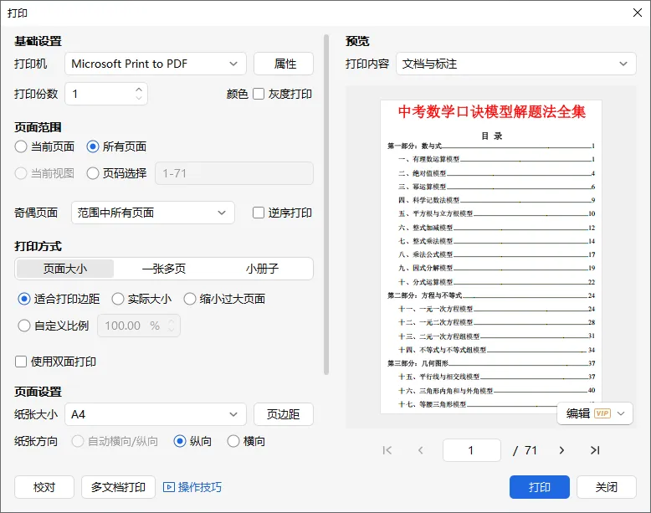Screen dimensions: 651x513
Task: Click the 校对 button
Action: 44,487
